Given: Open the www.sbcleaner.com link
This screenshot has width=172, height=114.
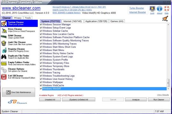Looking at the screenshot, I should pyautogui.click(x=21, y=8).
